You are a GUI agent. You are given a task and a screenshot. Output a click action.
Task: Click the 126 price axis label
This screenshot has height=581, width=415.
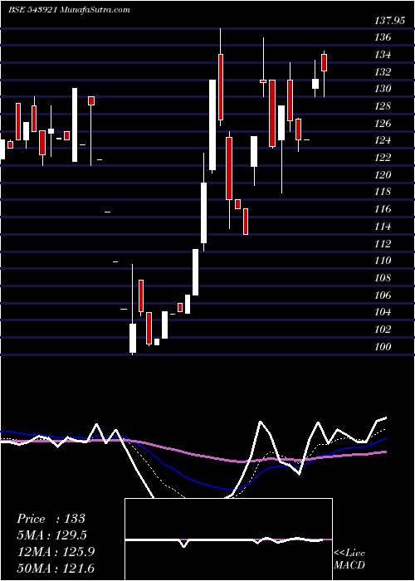pos(383,123)
